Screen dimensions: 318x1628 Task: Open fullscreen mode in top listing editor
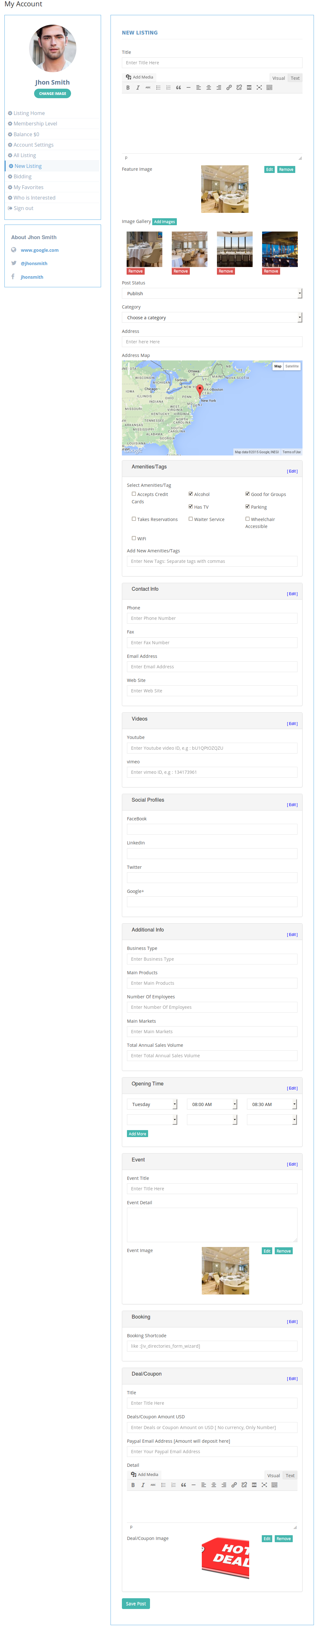(259, 88)
